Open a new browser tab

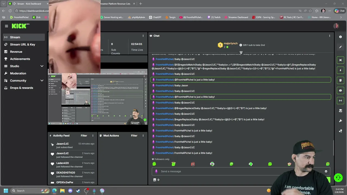(x=140, y=4)
